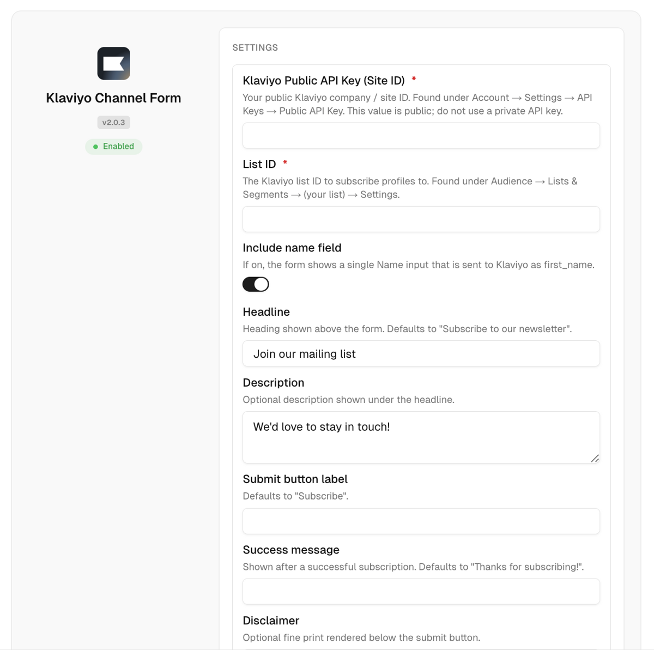Click into the Success message input
Image resolution: width=654 pixels, height=650 pixels.
point(421,592)
